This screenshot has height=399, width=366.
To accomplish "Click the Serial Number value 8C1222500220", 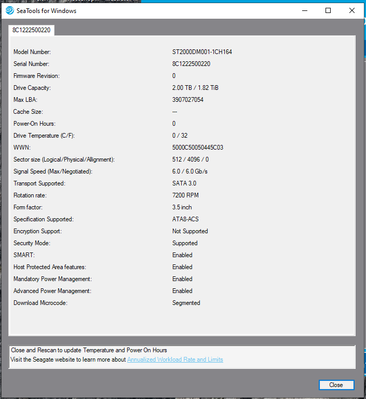I will click(191, 64).
